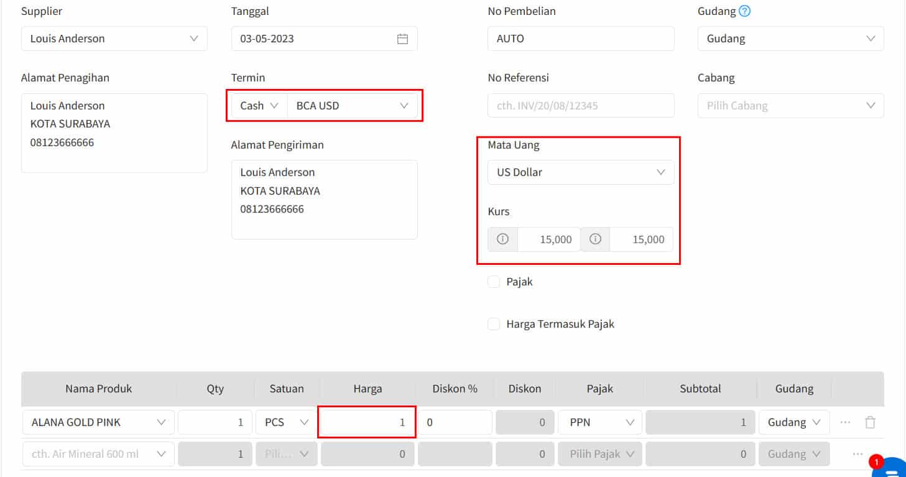Open the Supplier dropdown Louis Anderson
The height and width of the screenshot is (477, 906).
114,39
